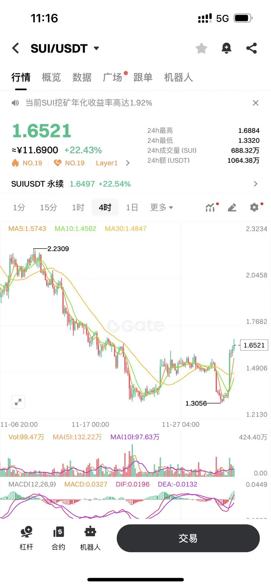Tap the 交易 trade button
Screen dimensions: 271x587
click(x=188, y=538)
